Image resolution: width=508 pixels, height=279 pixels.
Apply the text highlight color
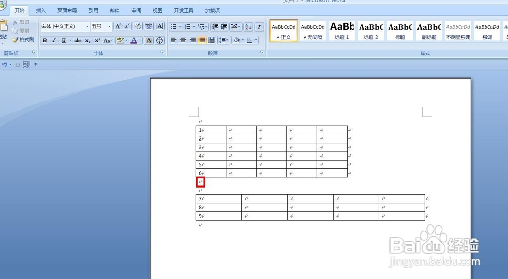(120, 40)
